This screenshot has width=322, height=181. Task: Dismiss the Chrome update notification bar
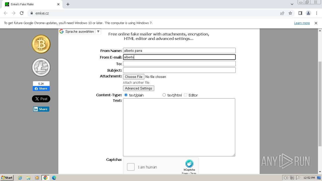[316, 23]
